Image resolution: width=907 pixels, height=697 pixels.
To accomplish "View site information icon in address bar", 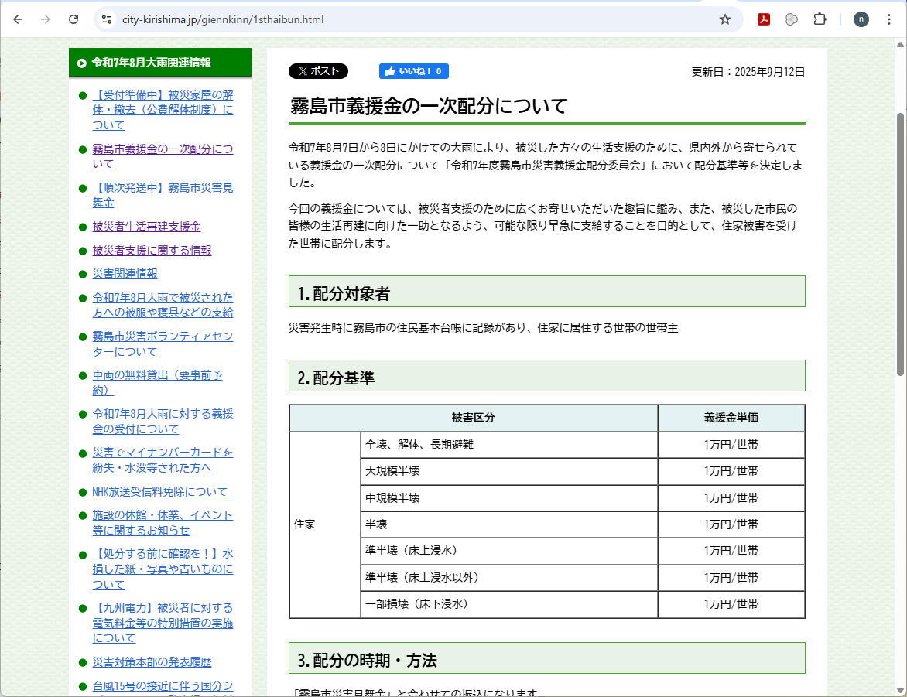I will [108, 19].
